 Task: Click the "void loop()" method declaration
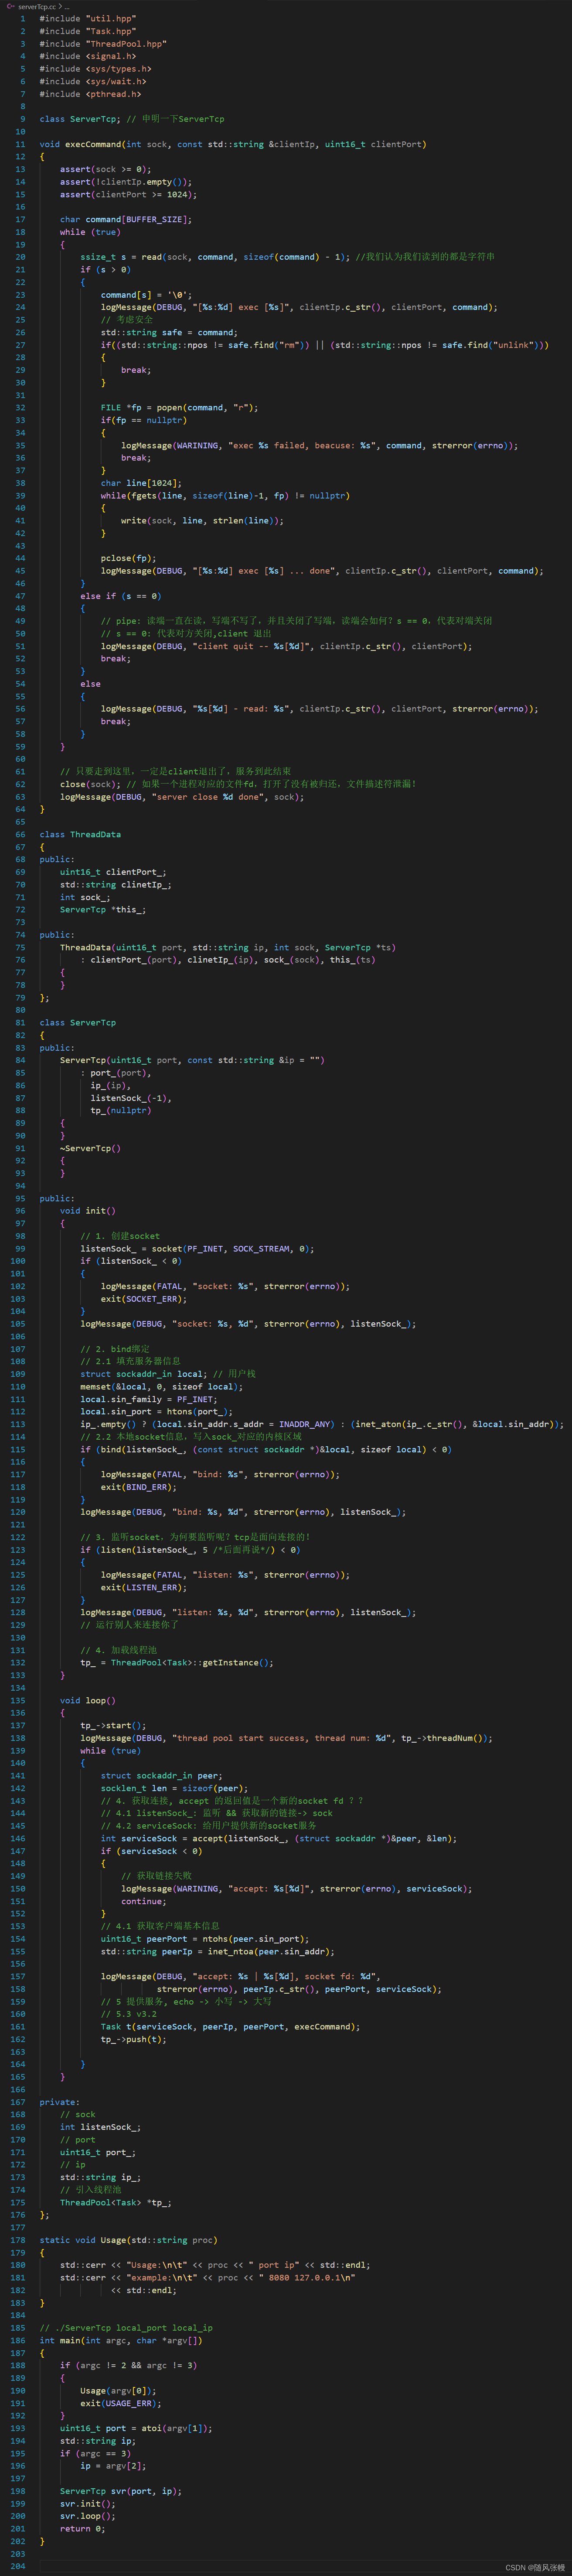click(x=88, y=1700)
